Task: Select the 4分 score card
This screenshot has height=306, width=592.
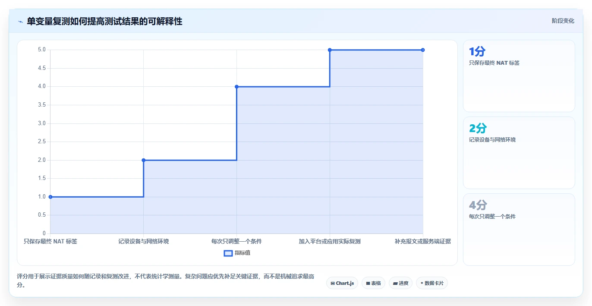Action: [519, 230]
